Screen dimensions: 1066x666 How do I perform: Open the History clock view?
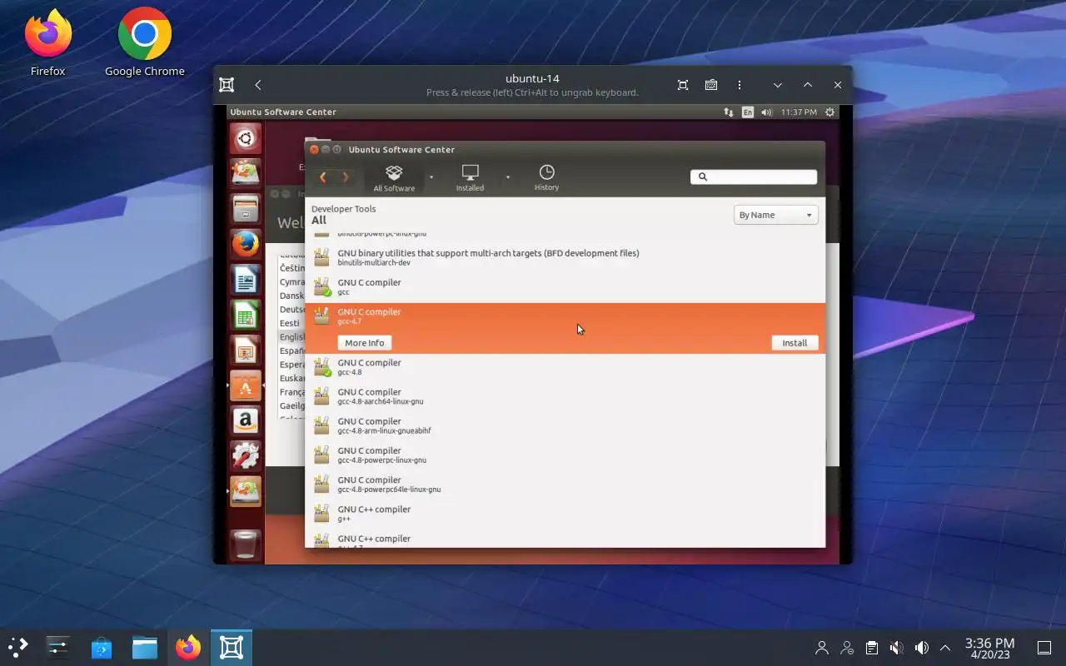[546, 177]
